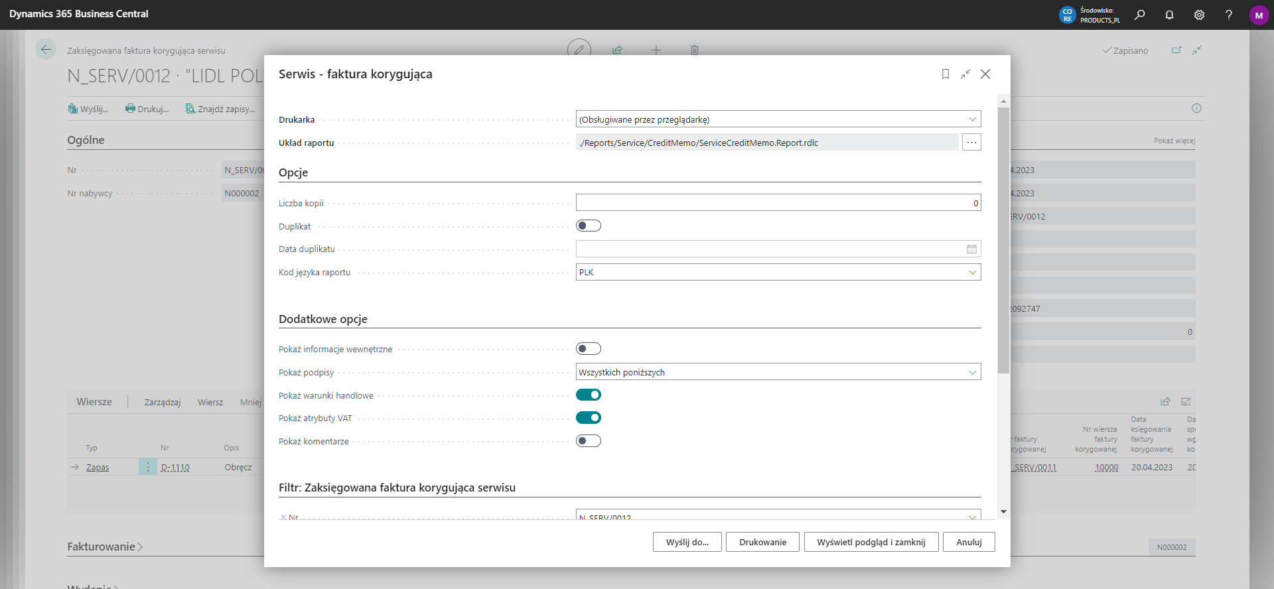1274x589 pixels.
Task: Disable Pokaż warunki handlowe switch
Action: pos(589,395)
